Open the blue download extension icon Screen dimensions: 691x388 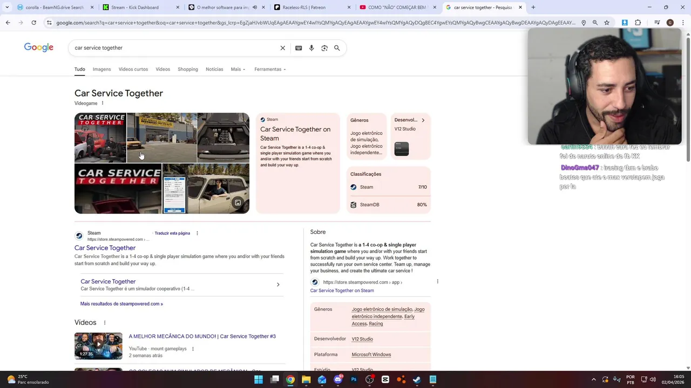click(x=625, y=23)
